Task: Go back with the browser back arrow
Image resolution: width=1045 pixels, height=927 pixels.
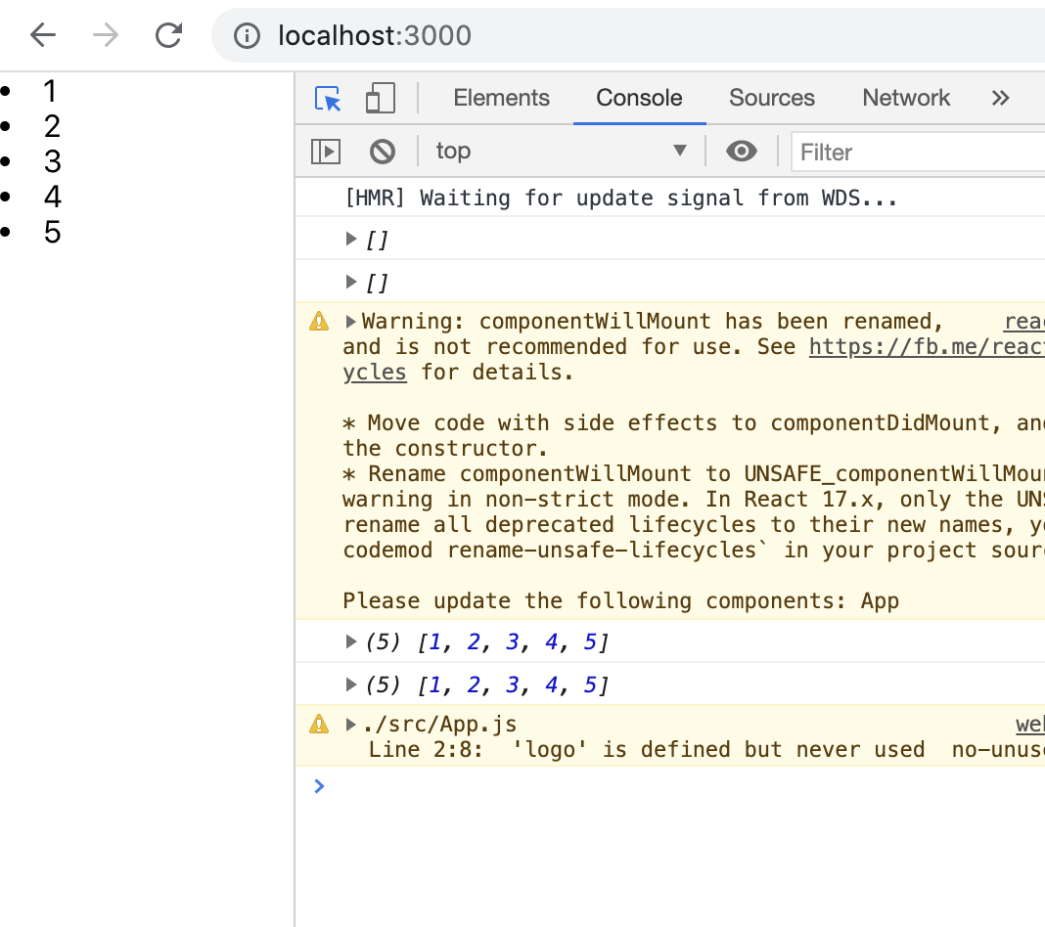Action: click(x=43, y=35)
